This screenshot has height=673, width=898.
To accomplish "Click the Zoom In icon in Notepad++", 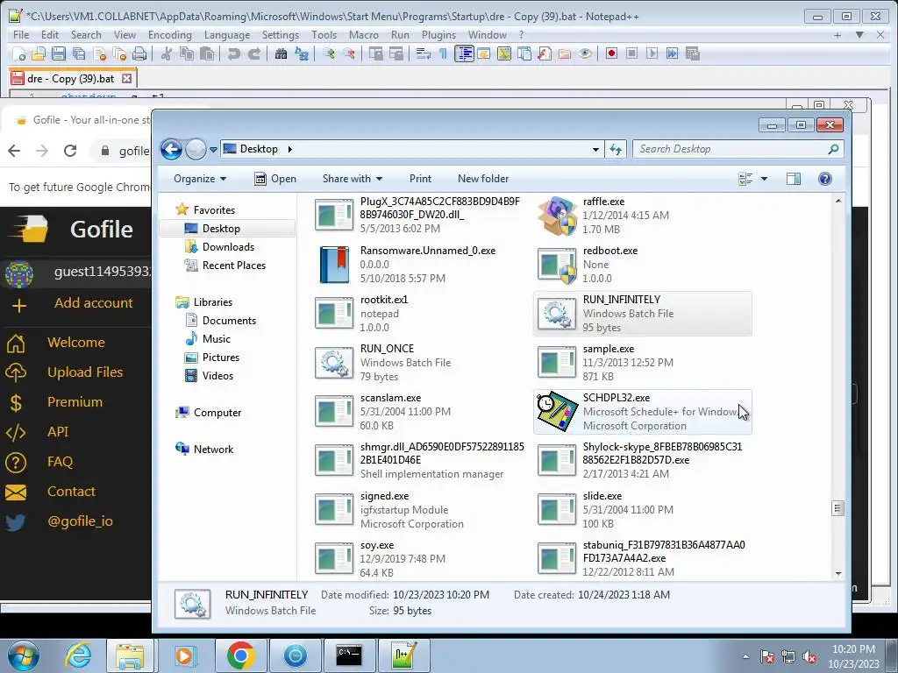I will tap(329, 53).
